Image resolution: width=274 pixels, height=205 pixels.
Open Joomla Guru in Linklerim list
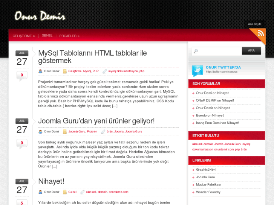[205, 177]
